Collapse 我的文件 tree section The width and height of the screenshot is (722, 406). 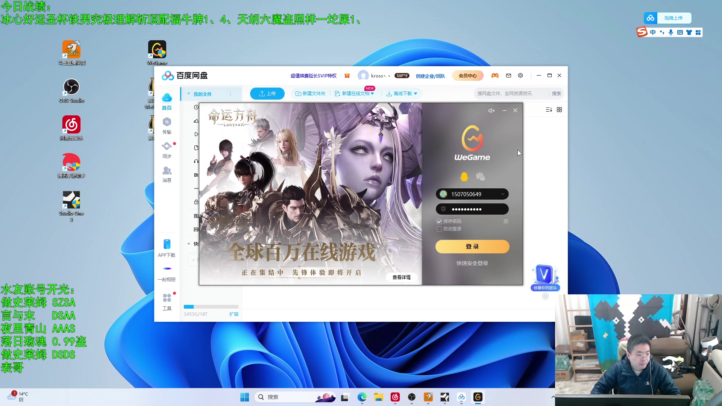pyautogui.click(x=189, y=94)
